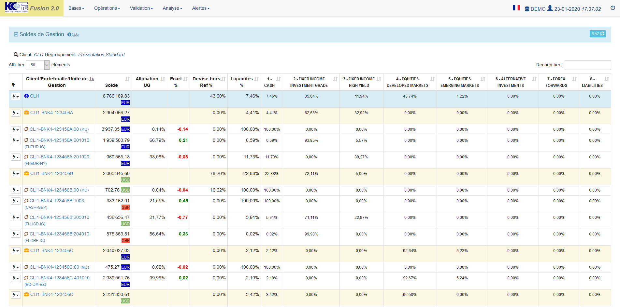Open action dropdown for CLI1-BNK4-123456B row
The height and width of the screenshot is (307, 620).
pyautogui.click(x=16, y=174)
